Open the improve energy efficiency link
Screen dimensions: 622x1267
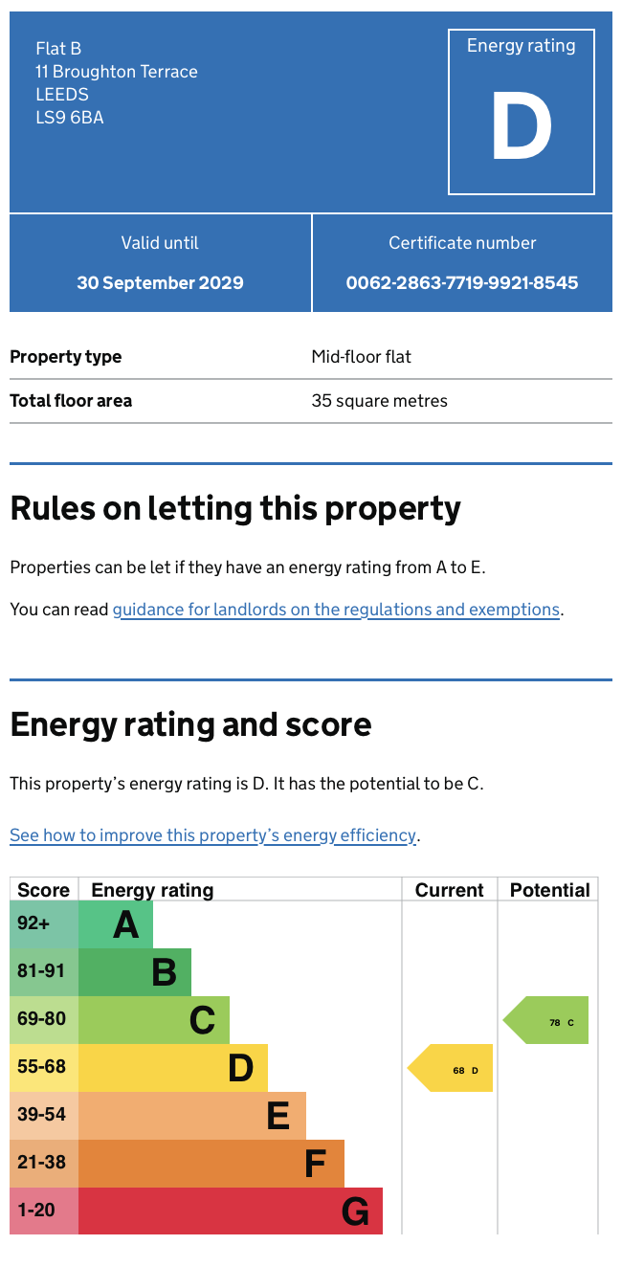[x=212, y=835]
